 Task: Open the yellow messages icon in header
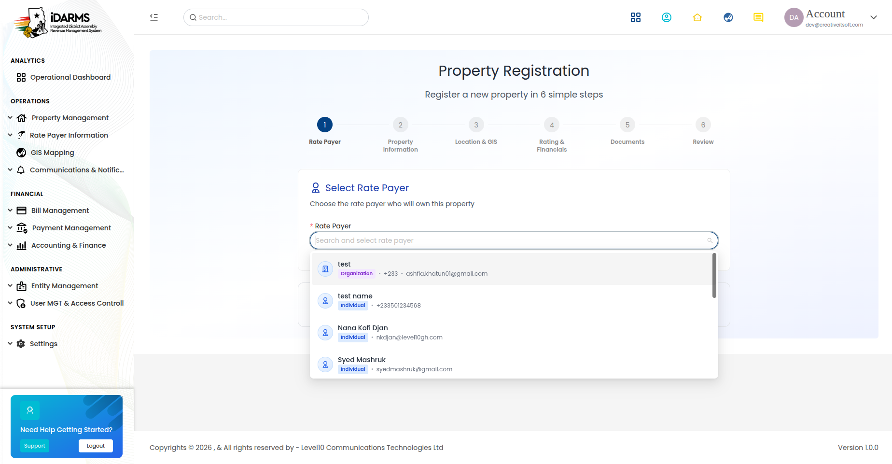tap(758, 17)
